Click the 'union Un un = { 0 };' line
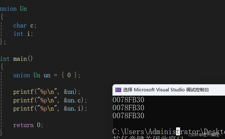Viewport: 225px width, 139px height. point(47,75)
